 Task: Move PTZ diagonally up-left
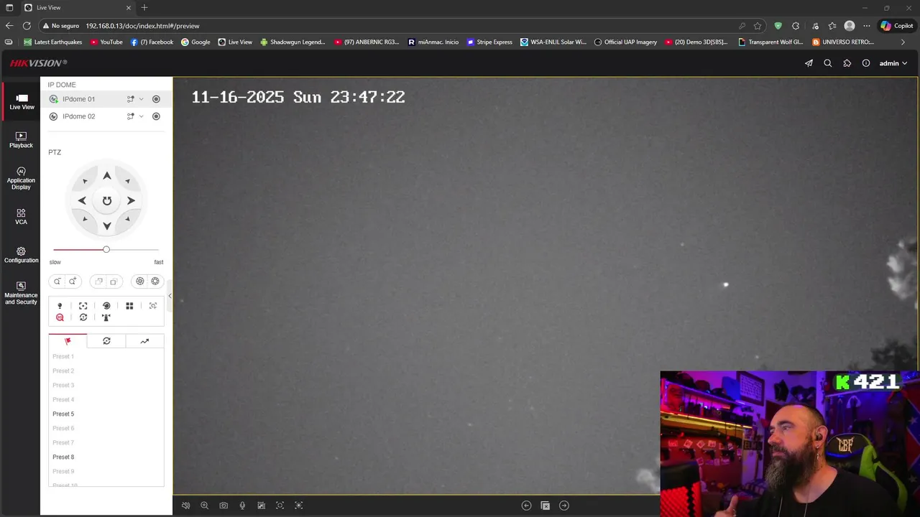[85, 181]
